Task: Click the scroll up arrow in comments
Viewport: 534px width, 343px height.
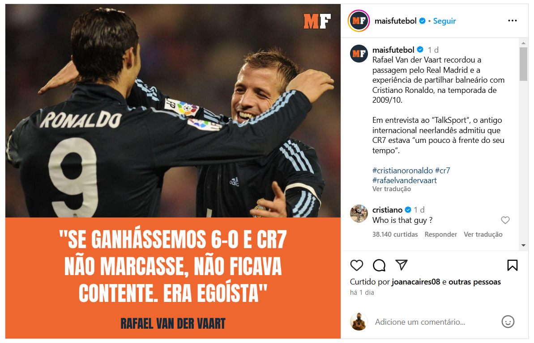Action: pos(523,43)
